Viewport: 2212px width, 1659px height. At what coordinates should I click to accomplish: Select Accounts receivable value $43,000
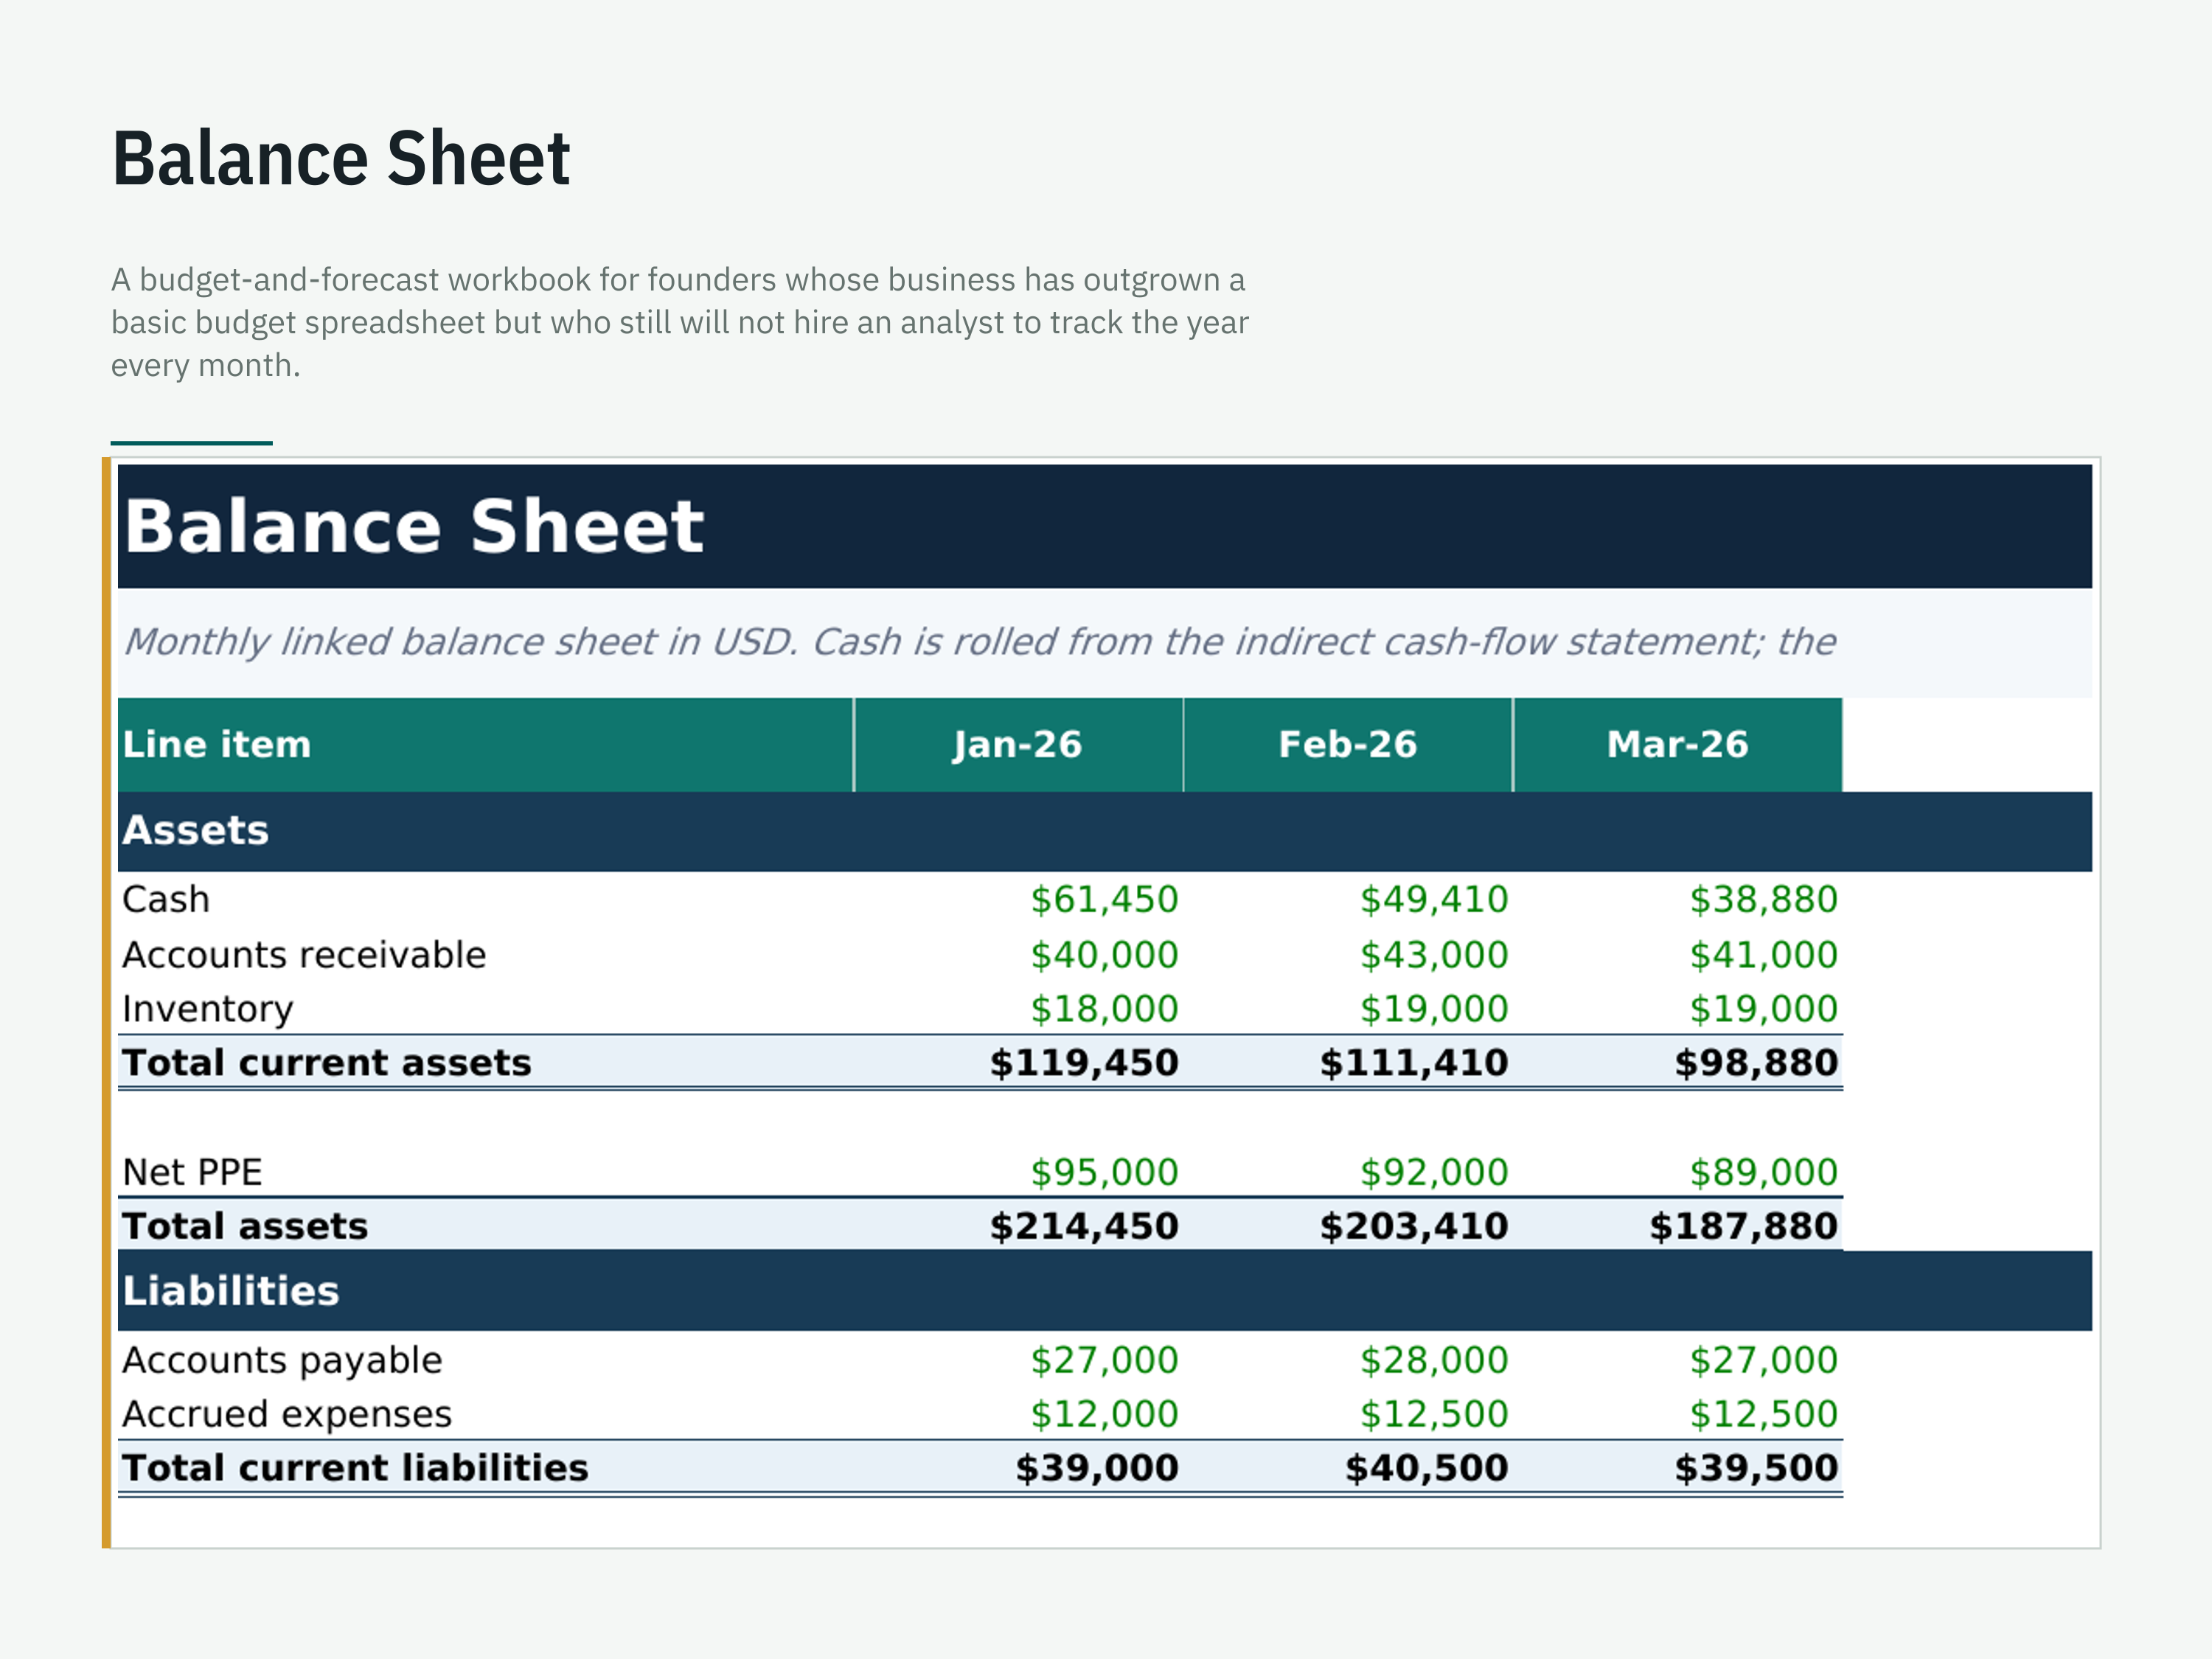1434,955
